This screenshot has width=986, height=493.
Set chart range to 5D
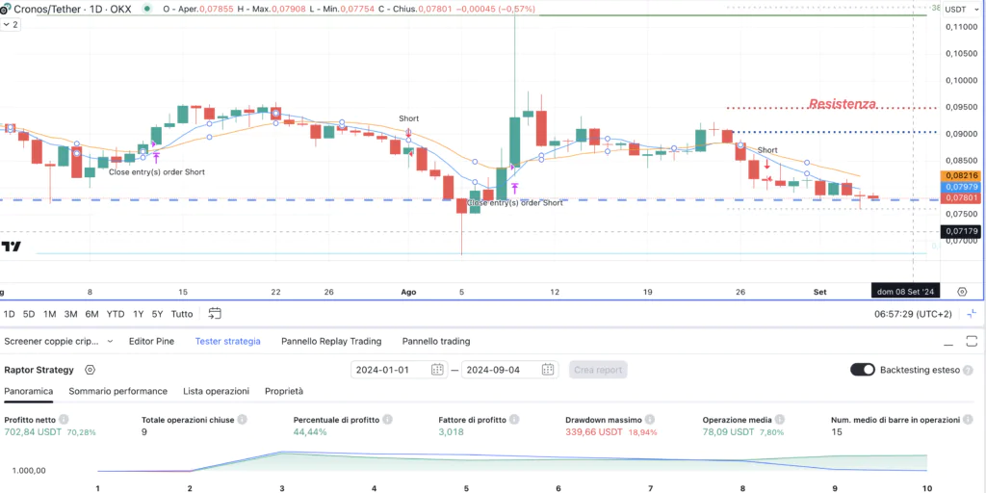coord(29,314)
